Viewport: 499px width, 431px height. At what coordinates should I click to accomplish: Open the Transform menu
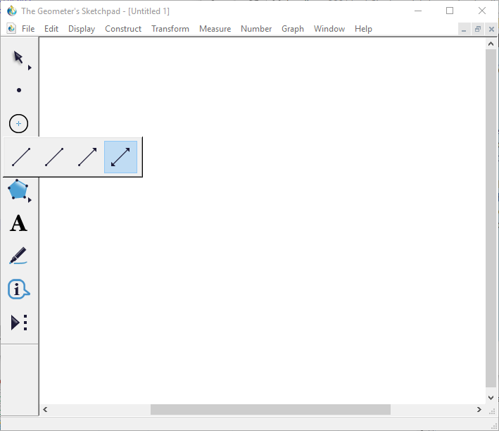click(x=170, y=29)
